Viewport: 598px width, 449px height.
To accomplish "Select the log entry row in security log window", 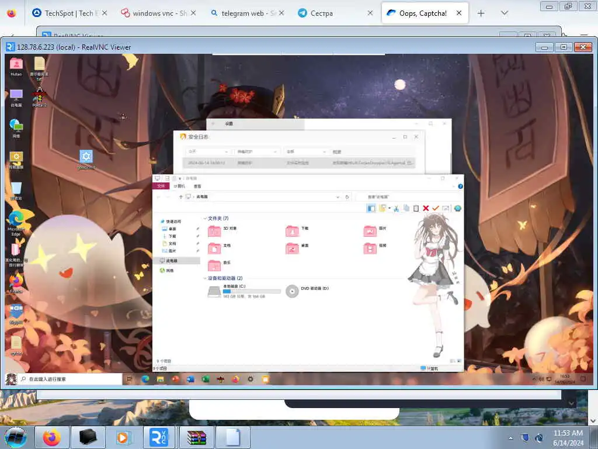I will 300,163.
